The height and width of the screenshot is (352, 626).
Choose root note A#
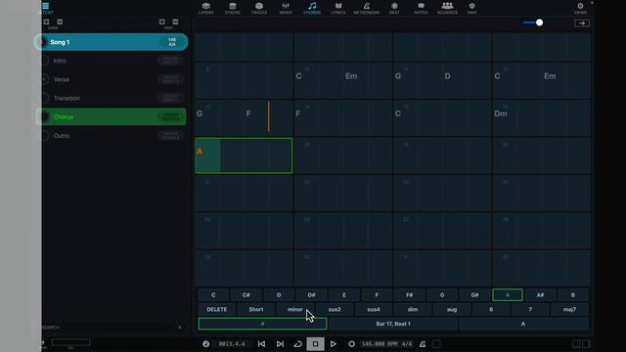coord(540,295)
